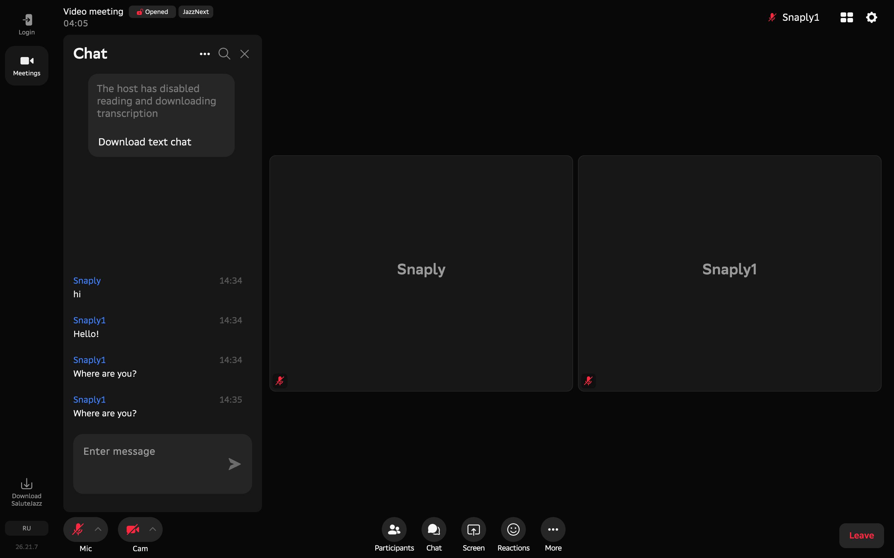Screen dimensions: 894x558
Task: Click the Snaply1 name in top bar
Action: point(801,17)
